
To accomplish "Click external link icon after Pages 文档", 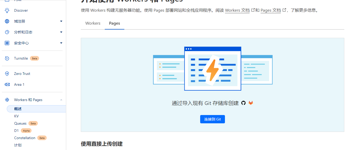I will (x=284, y=10).
